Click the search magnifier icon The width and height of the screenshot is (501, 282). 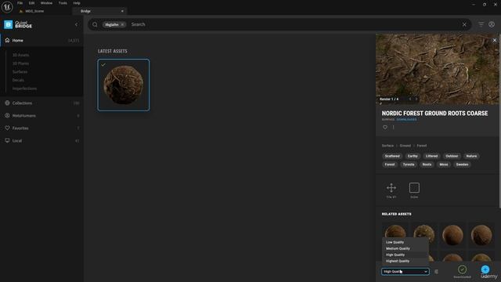click(95, 24)
